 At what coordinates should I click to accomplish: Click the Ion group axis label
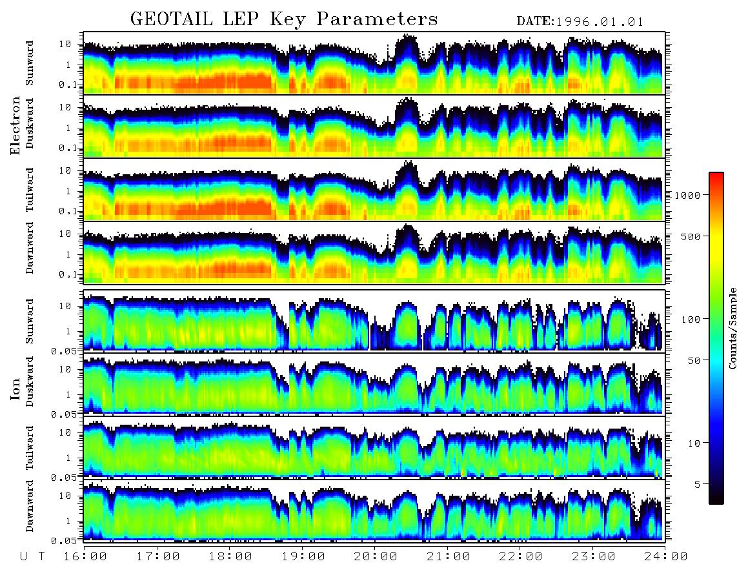coord(15,389)
